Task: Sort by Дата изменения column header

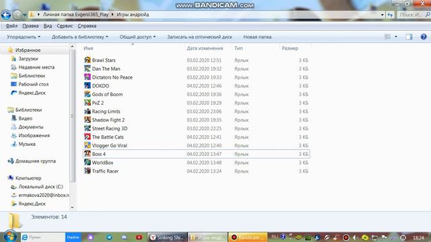Action: coord(205,48)
